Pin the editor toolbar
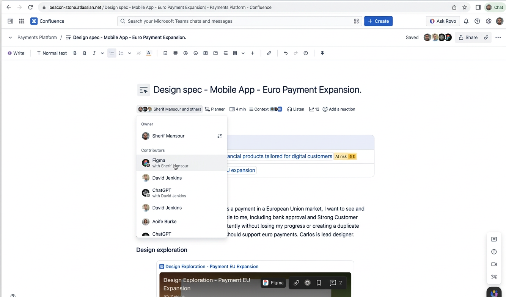The image size is (506, 297). point(322,53)
